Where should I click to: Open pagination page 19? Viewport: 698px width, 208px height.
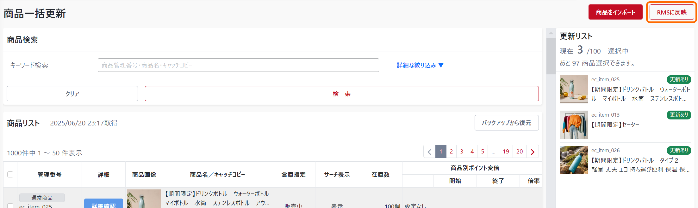pyautogui.click(x=506, y=152)
